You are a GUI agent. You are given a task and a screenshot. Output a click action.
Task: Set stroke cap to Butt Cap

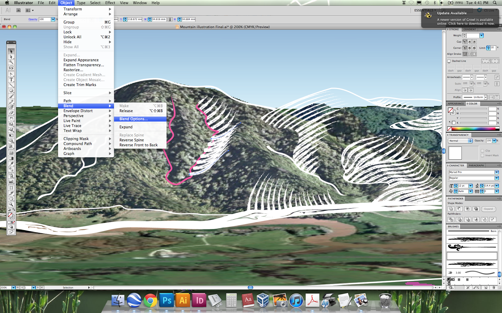[x=465, y=42]
